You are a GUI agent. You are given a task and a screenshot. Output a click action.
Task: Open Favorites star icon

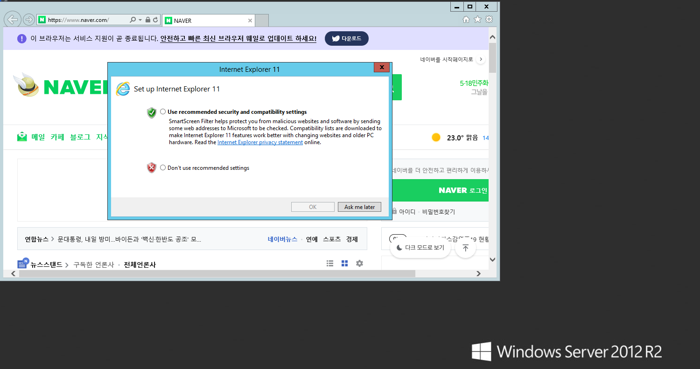coord(477,20)
